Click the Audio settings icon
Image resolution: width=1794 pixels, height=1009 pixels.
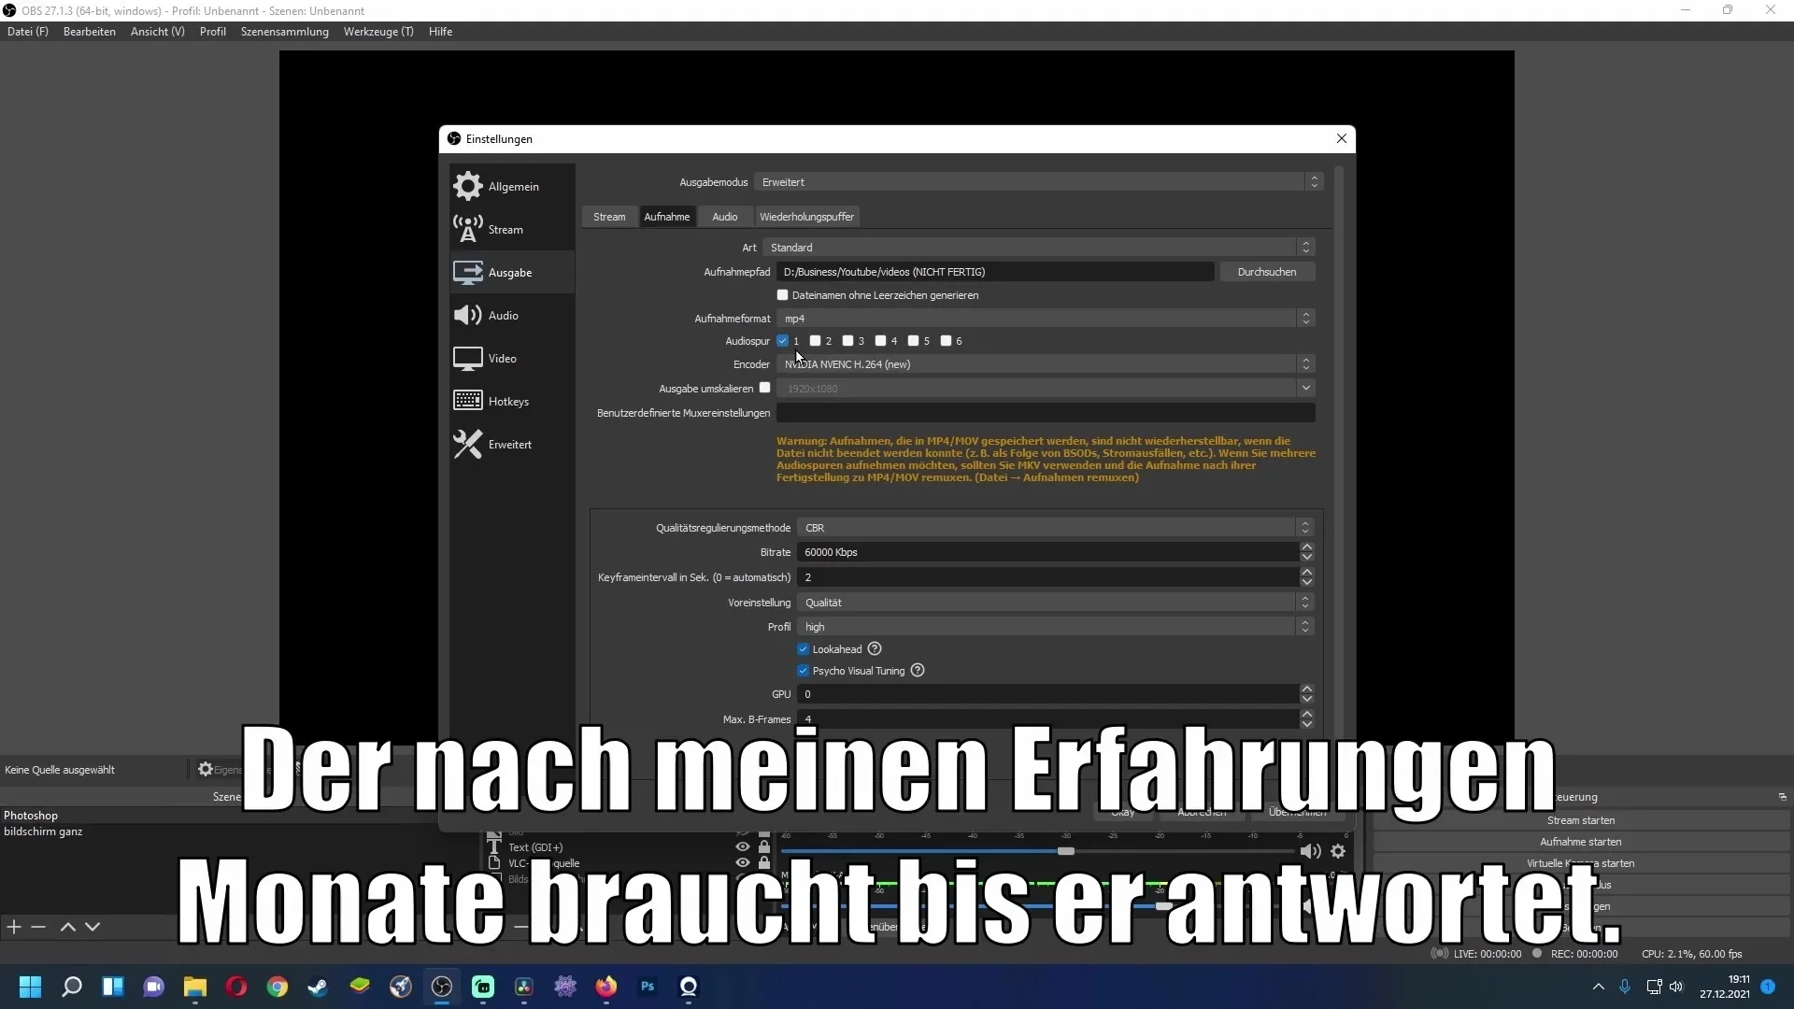pyautogui.click(x=467, y=316)
